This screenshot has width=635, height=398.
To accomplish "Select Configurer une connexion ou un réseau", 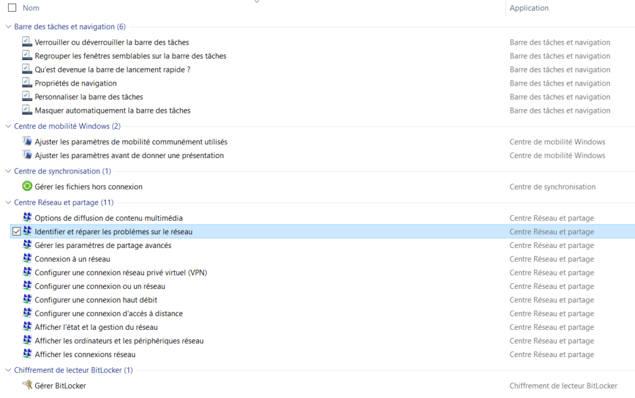I will click(x=100, y=286).
